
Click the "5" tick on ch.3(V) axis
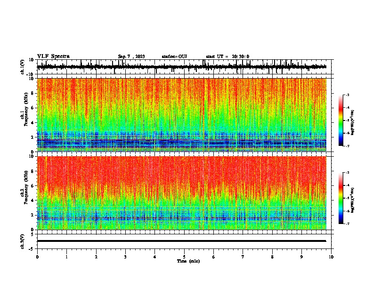[x=32, y=234]
